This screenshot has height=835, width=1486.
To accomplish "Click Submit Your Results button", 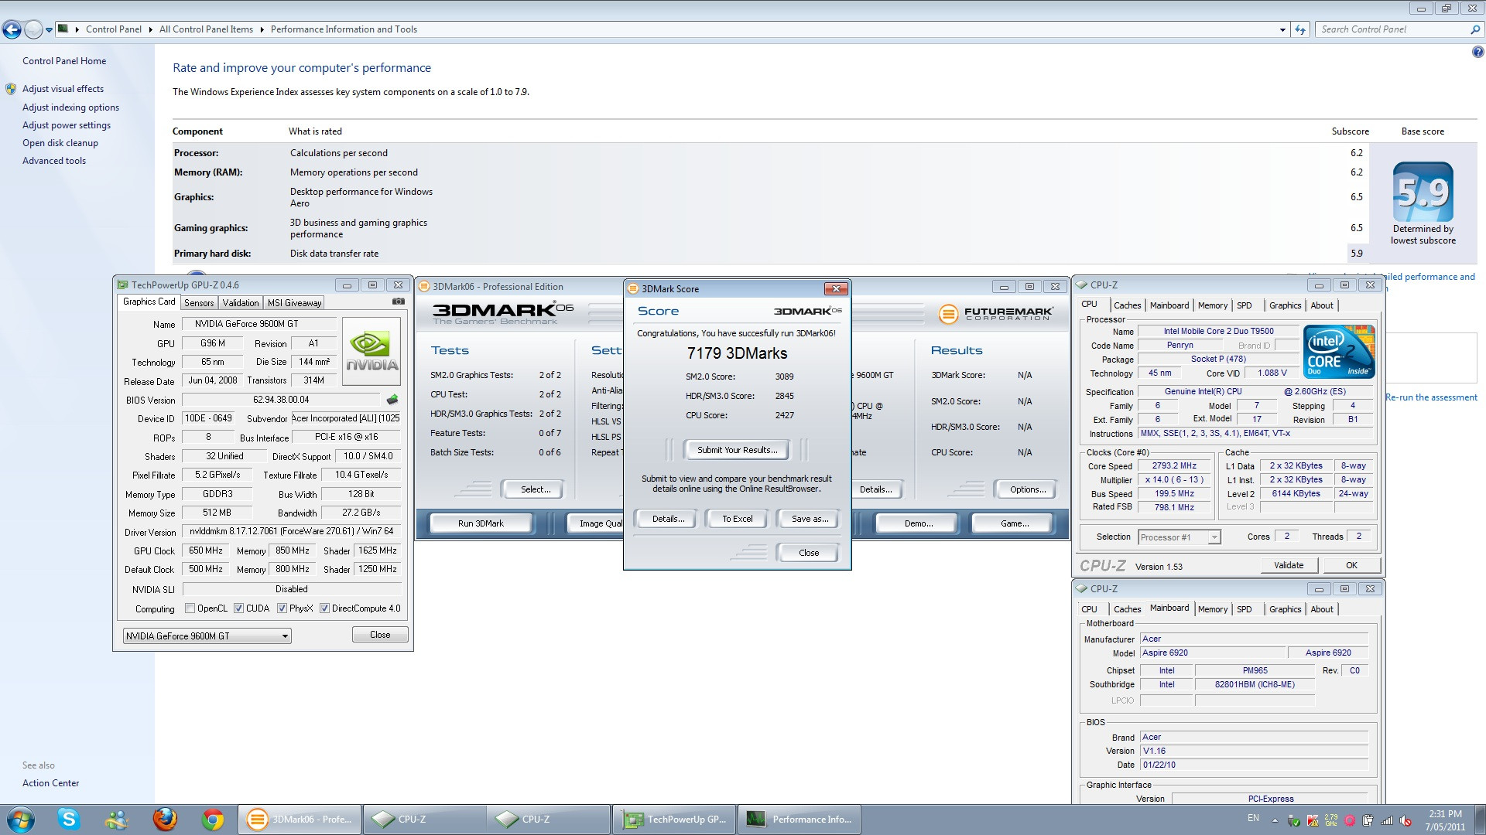I will click(735, 450).
